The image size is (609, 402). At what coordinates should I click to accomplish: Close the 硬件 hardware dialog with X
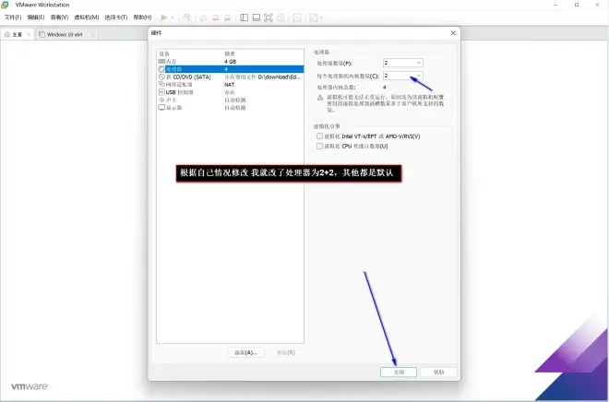453,33
